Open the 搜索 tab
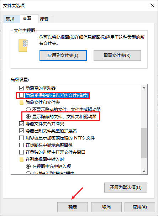Screen dimensions: 158x216 pos(44,19)
